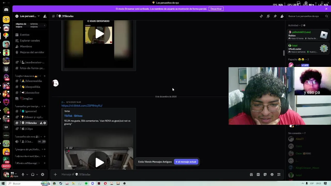Open the GIF picker
This screenshot has height=186, width=331.
tap(258, 174)
